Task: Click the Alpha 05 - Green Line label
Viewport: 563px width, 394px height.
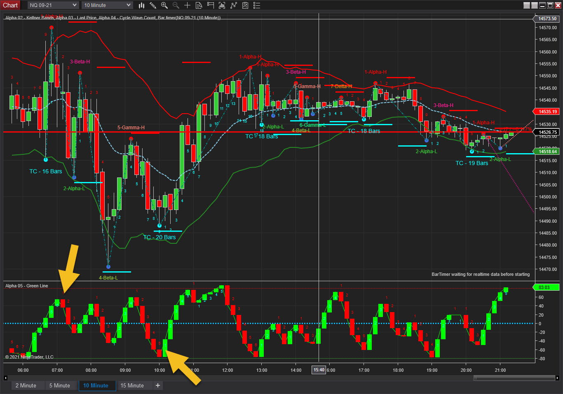Action: point(26,286)
